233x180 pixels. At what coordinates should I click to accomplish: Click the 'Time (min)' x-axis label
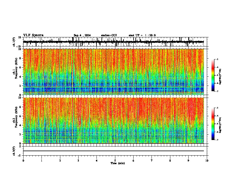tap(118, 163)
